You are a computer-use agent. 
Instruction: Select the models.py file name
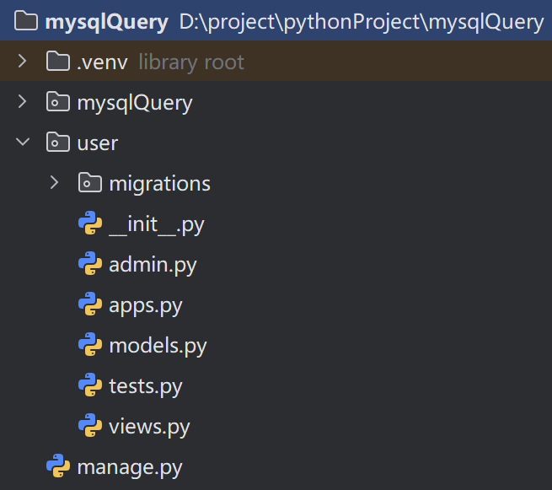pos(158,345)
